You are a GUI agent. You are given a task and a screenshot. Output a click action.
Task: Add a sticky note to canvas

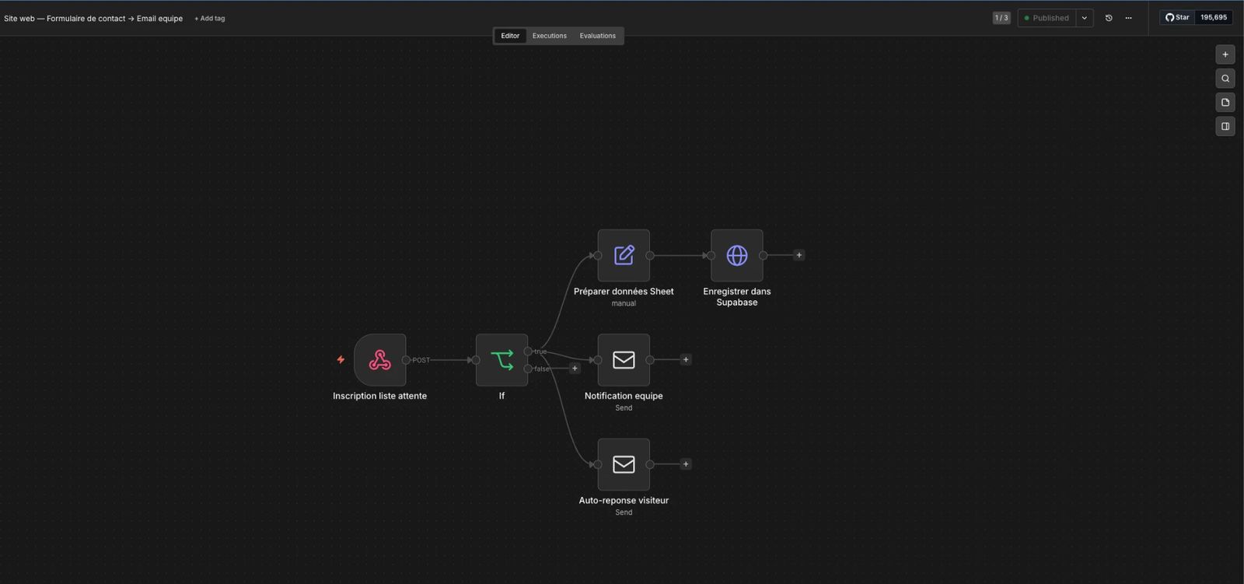[x=1225, y=103]
